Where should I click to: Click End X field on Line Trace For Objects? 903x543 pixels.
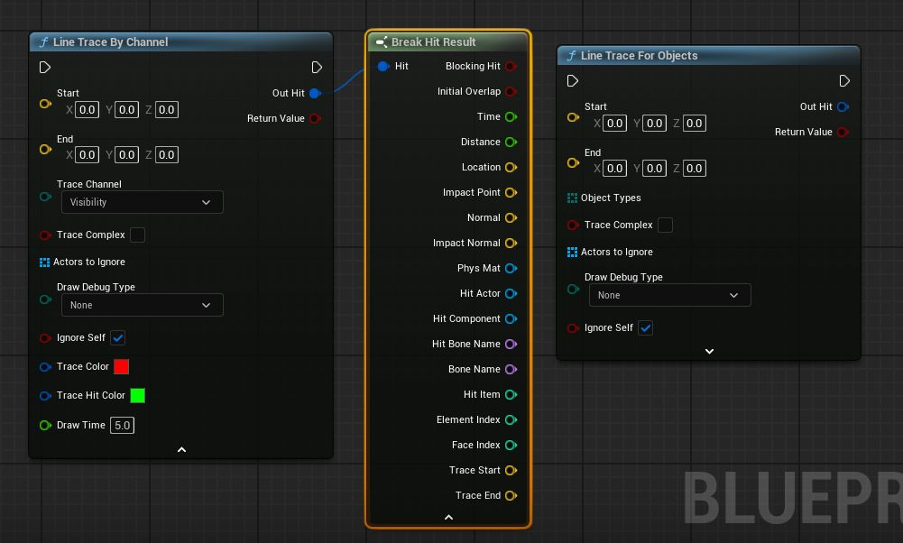click(614, 168)
